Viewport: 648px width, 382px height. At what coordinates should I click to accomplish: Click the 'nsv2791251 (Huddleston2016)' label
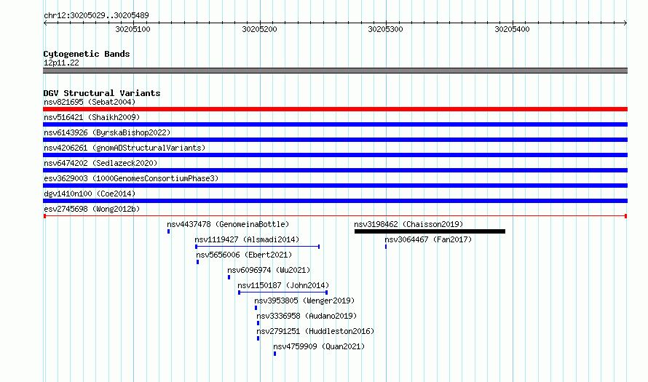point(315,331)
